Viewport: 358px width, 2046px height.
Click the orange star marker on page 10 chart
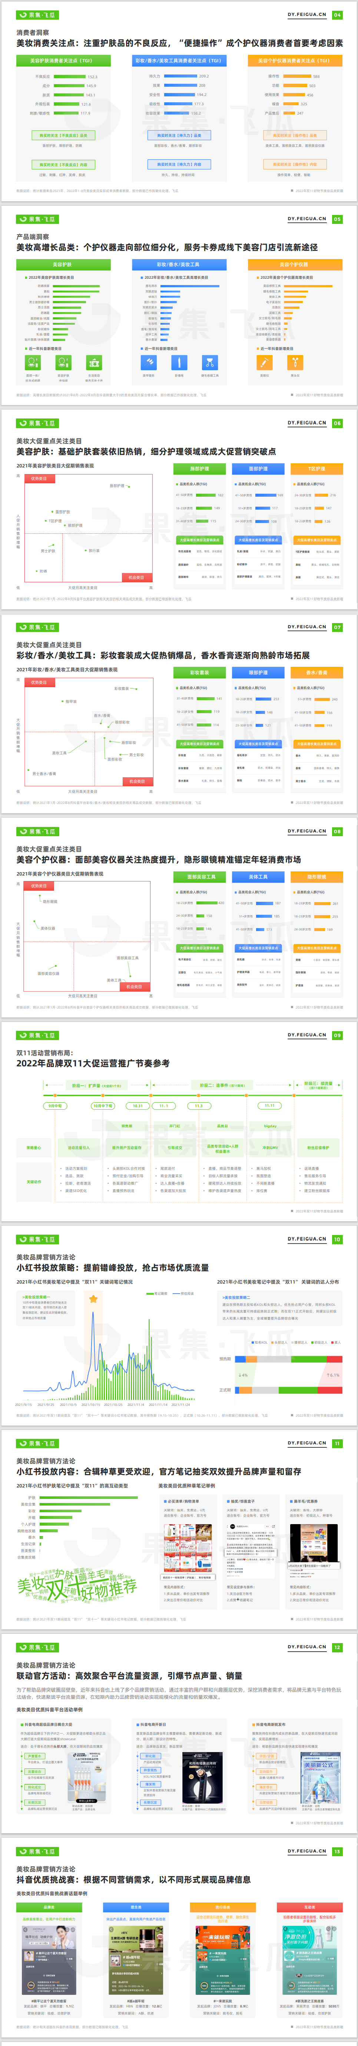[x=94, y=1300]
